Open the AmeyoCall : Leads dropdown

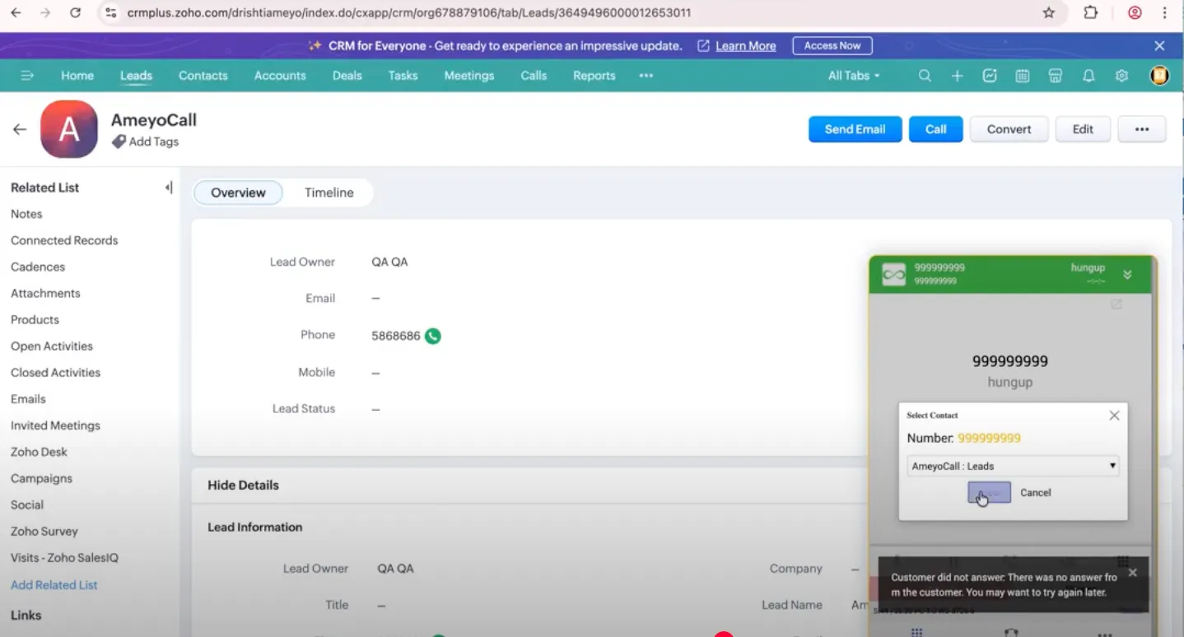1013,466
